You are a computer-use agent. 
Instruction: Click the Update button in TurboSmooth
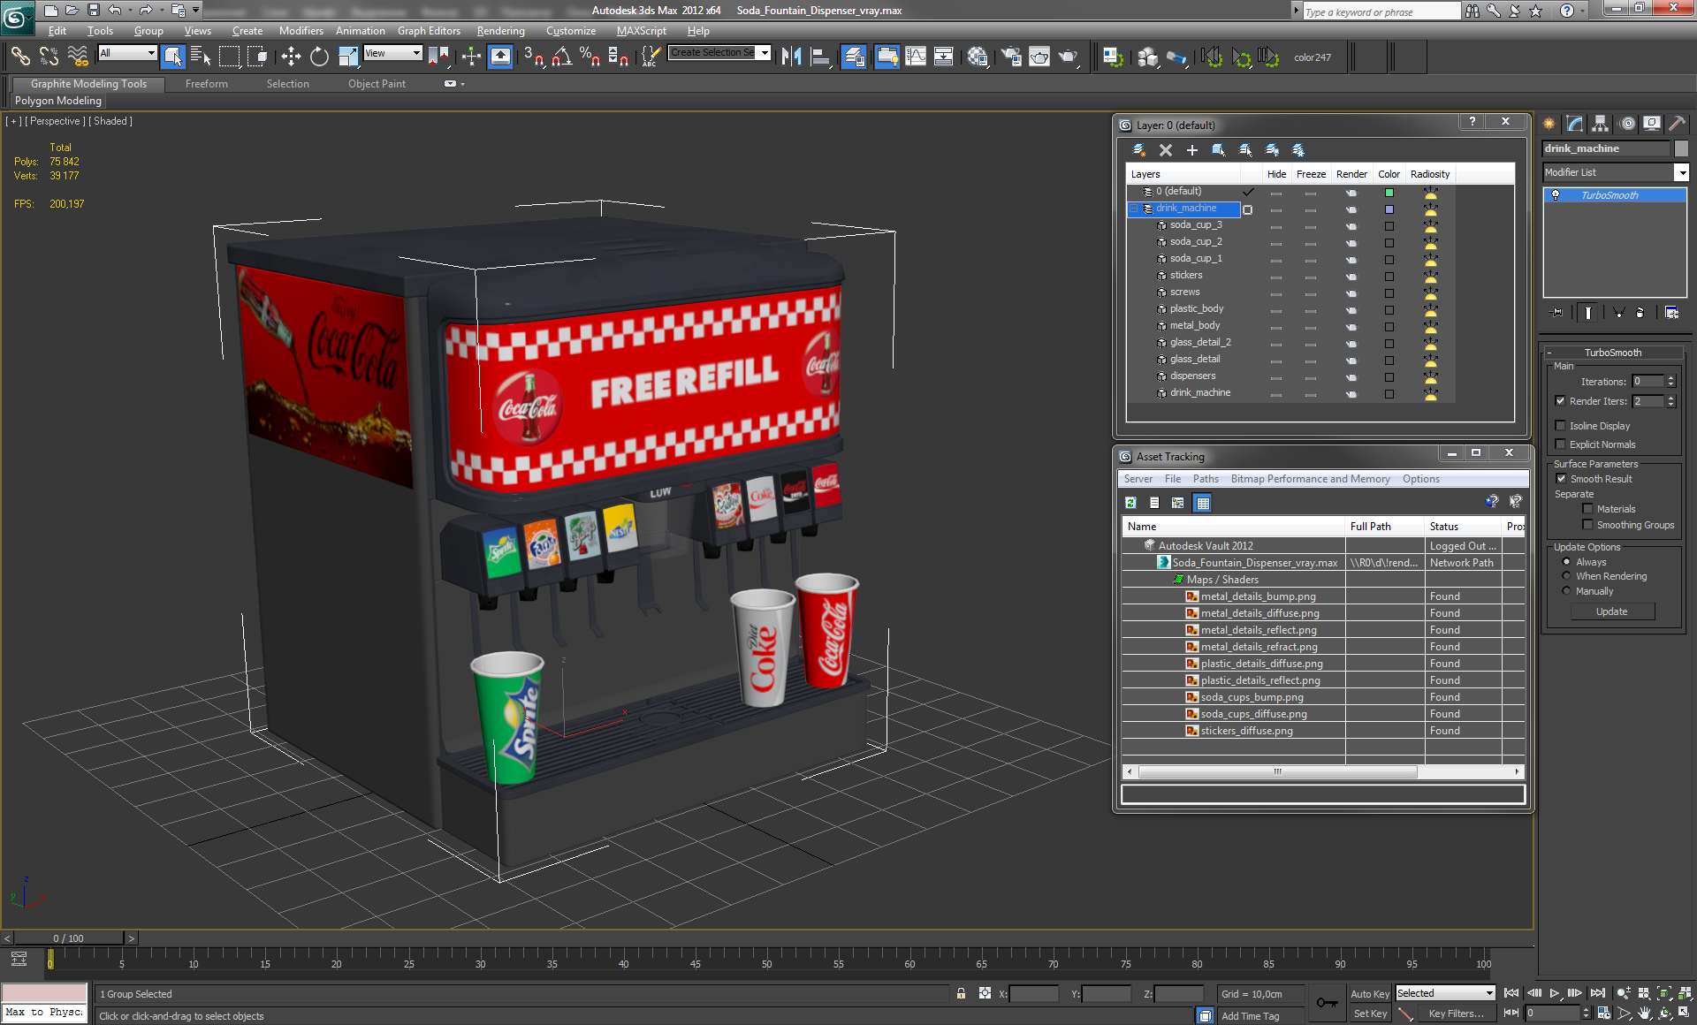(1611, 611)
